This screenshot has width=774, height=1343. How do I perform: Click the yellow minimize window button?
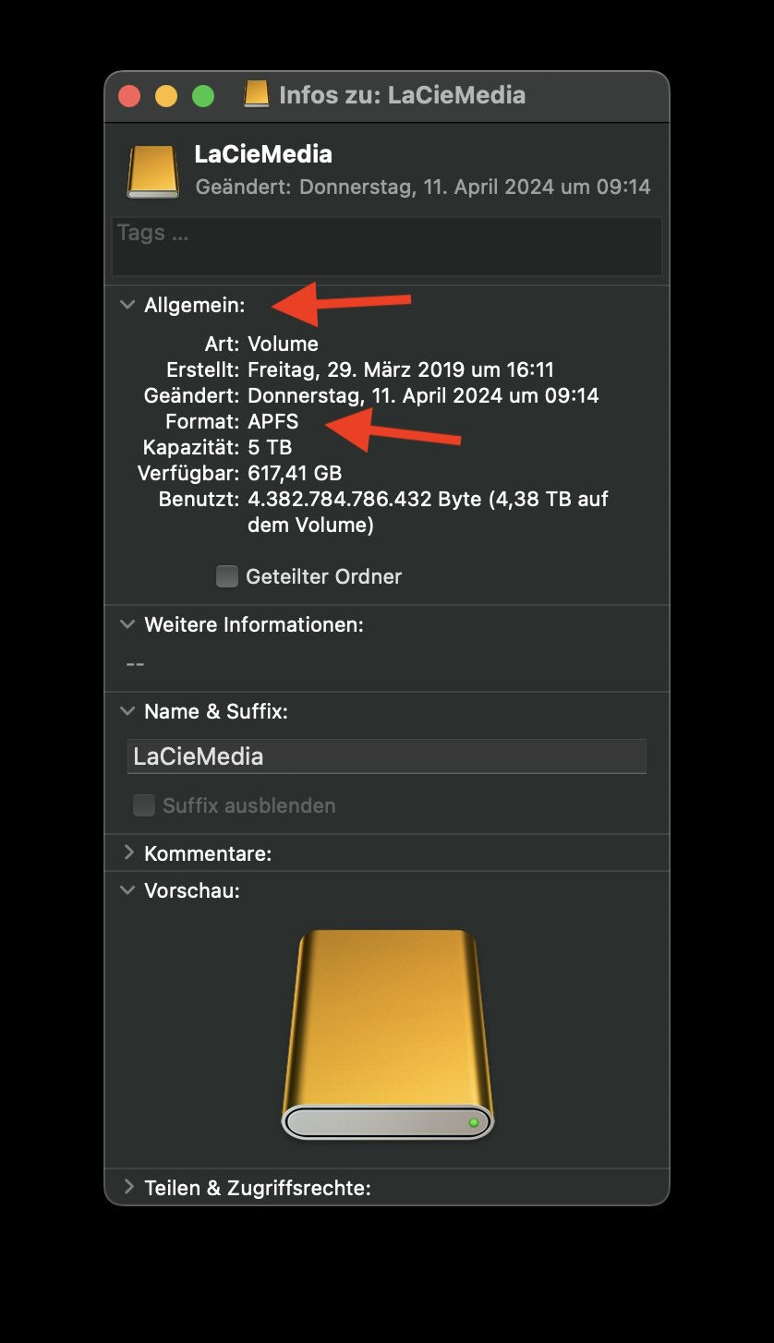pyautogui.click(x=166, y=95)
